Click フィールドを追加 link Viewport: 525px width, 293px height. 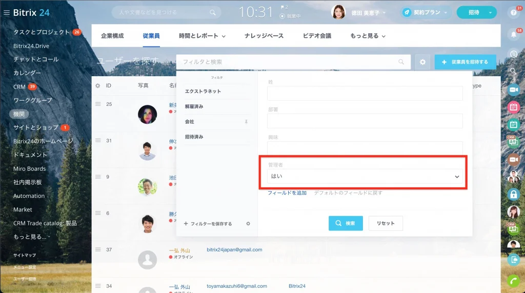tap(287, 193)
